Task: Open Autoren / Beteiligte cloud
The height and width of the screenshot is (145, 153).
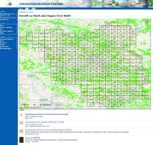Action: click(7, 39)
